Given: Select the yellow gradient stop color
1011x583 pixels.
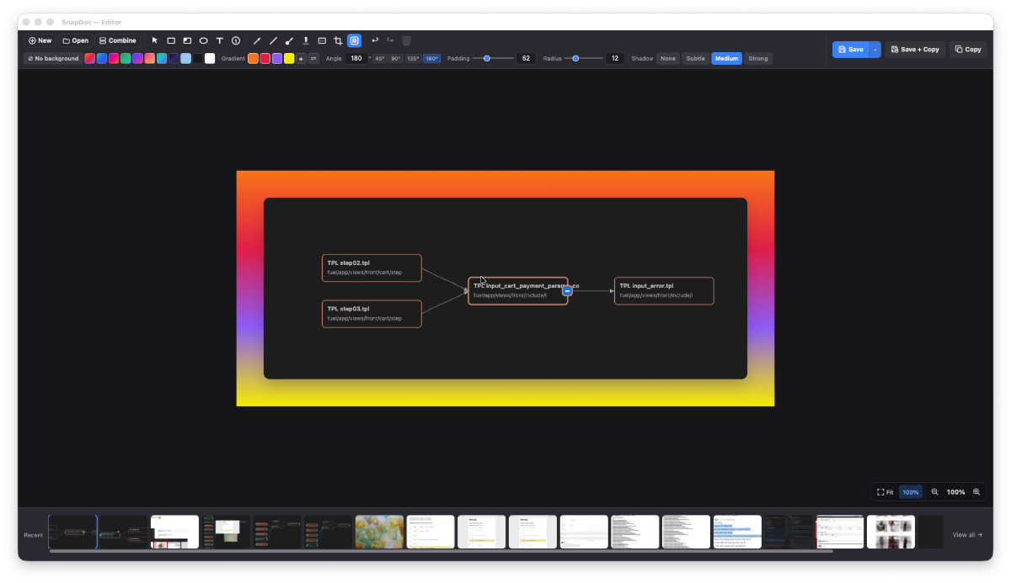Looking at the screenshot, I should [289, 58].
